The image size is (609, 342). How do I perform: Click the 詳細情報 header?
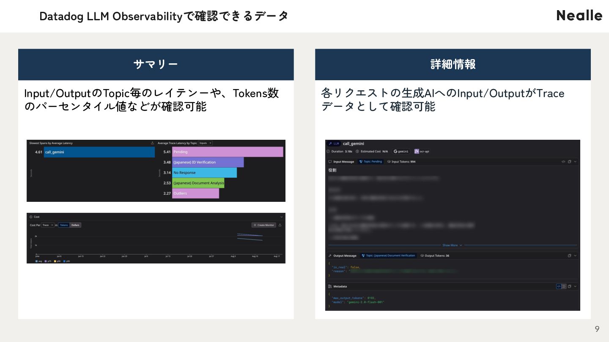[x=453, y=64]
